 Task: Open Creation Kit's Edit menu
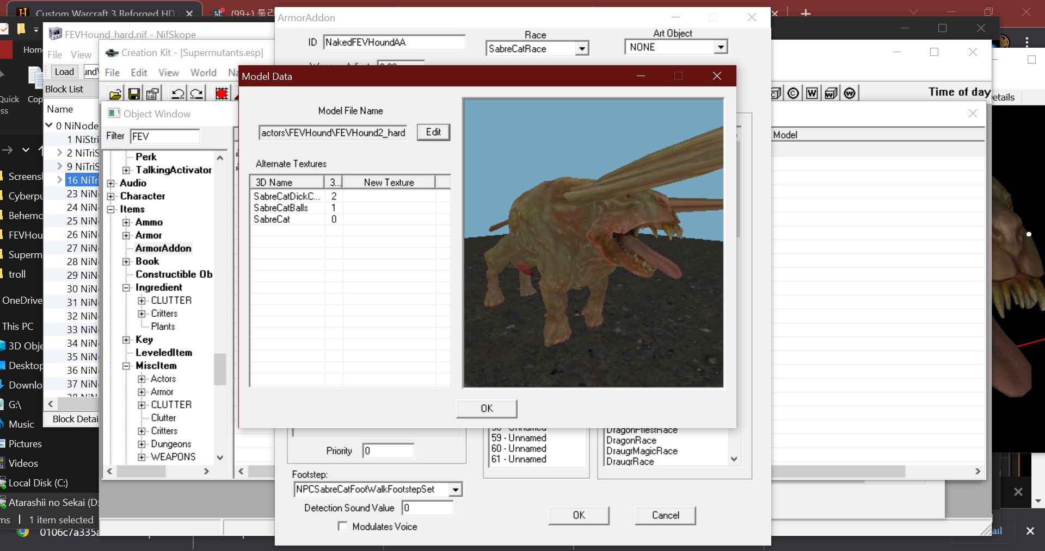(x=139, y=72)
